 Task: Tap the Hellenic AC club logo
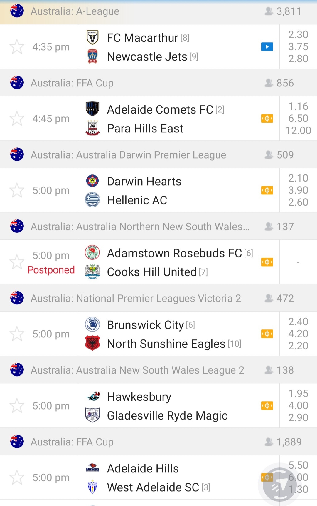tap(92, 200)
